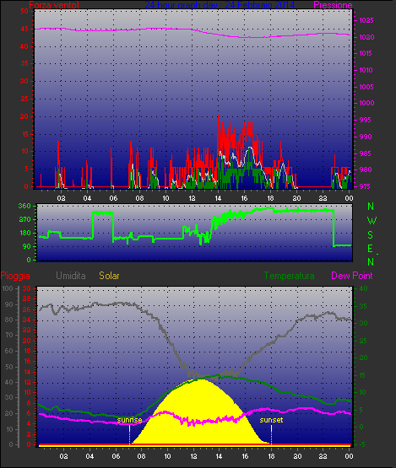Select the 360 wind direction axis value
This screenshot has height=468, width=396.
click(x=24, y=206)
